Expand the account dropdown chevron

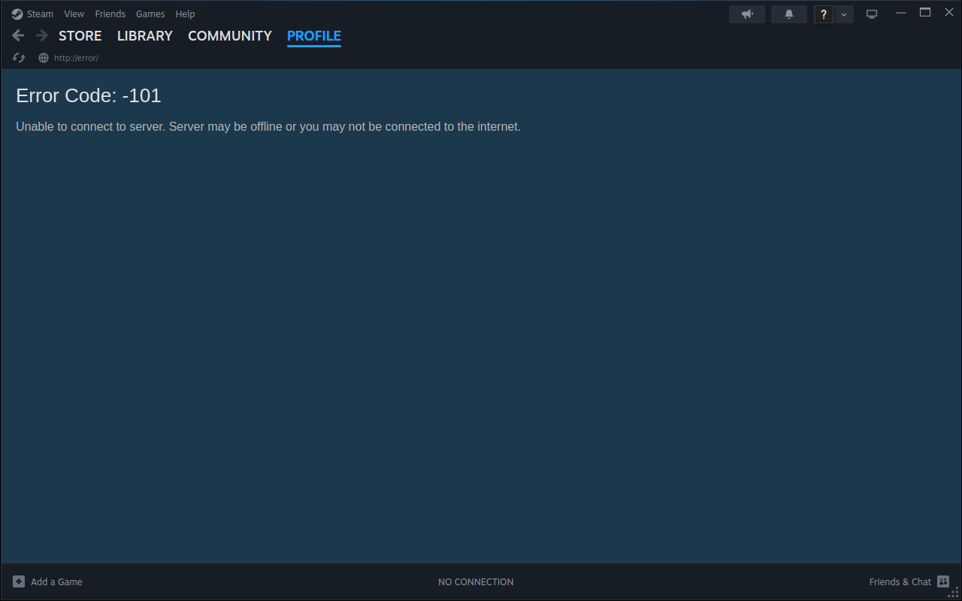point(844,14)
